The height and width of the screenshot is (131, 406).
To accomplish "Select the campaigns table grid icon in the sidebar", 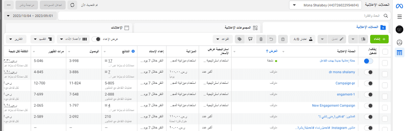I will pos(399,53).
